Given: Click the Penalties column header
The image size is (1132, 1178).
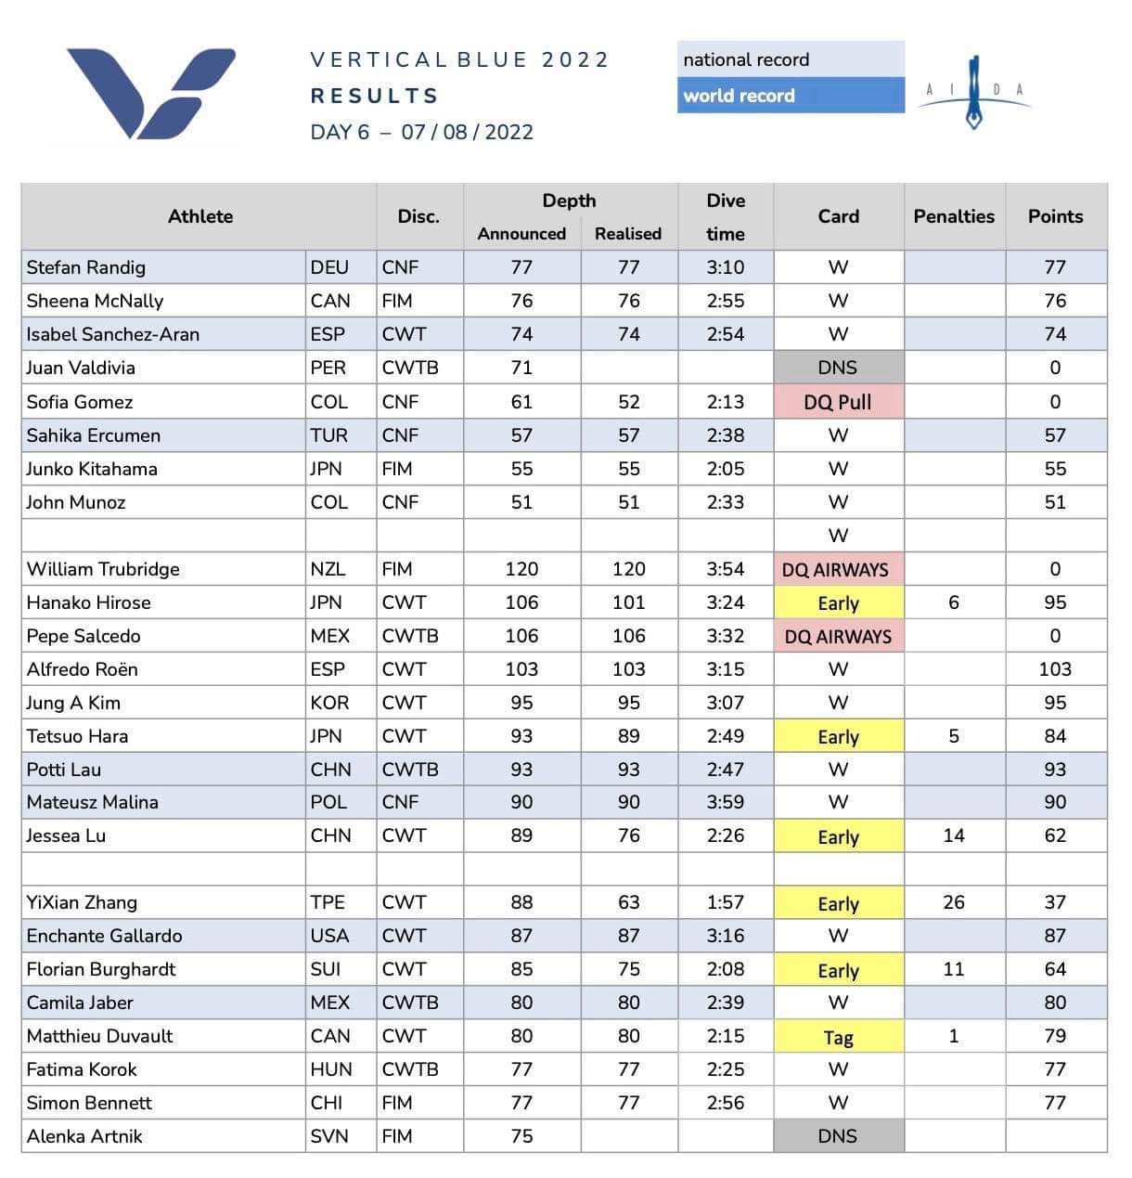Looking at the screenshot, I should coord(954,216).
